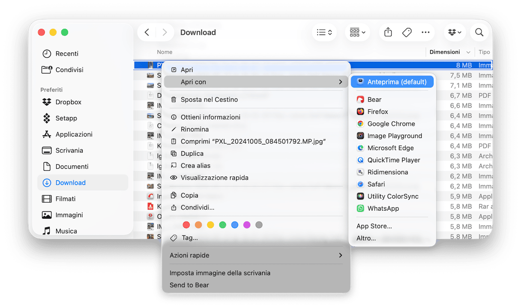Open with Anteprima (default)
521x307 pixels.
(x=392, y=82)
